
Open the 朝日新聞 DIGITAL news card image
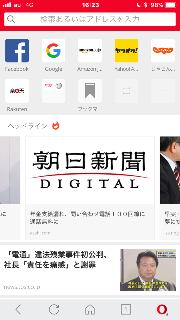tap(90, 170)
